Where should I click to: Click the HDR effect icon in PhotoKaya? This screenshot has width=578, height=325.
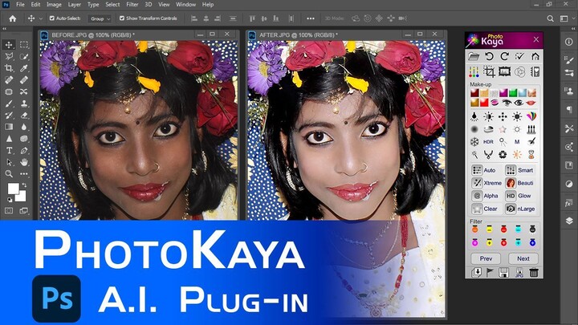click(488, 142)
